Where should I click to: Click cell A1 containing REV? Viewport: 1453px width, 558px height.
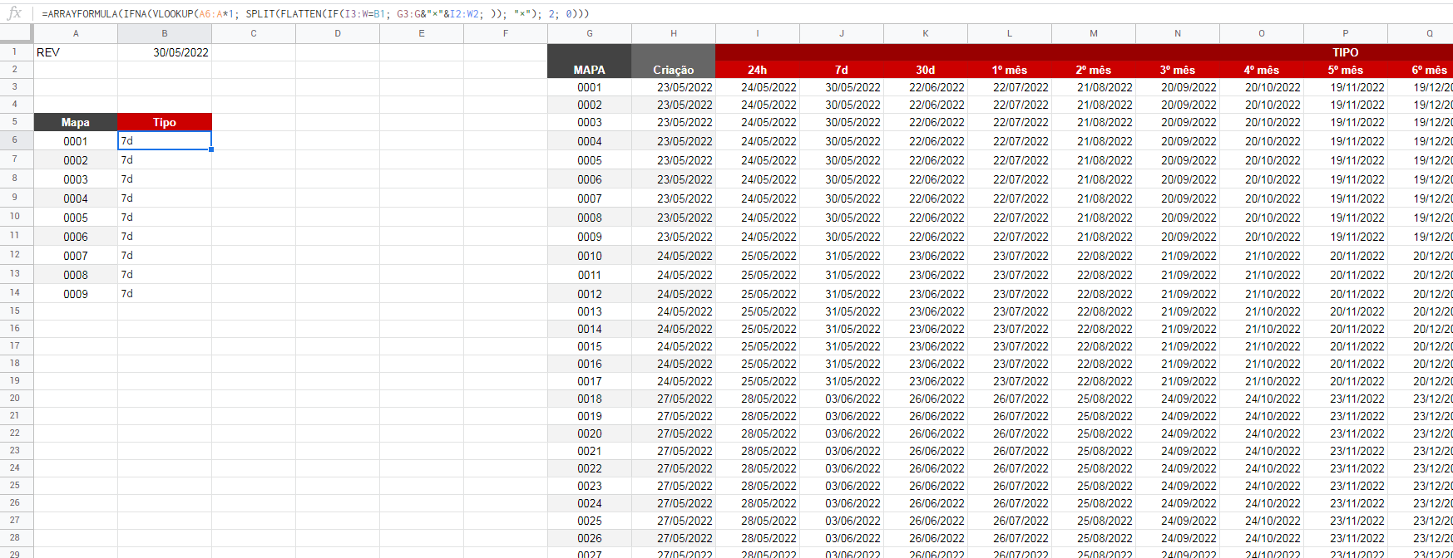(76, 52)
